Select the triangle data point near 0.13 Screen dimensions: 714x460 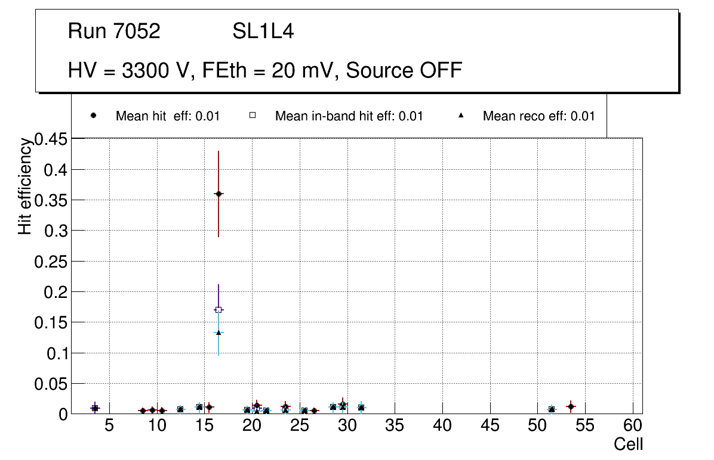218,332
